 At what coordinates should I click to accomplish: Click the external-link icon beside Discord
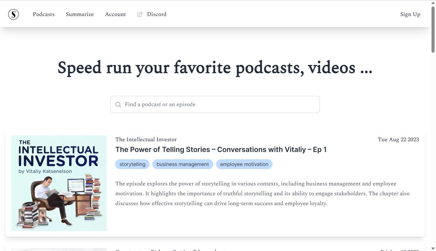coord(140,14)
